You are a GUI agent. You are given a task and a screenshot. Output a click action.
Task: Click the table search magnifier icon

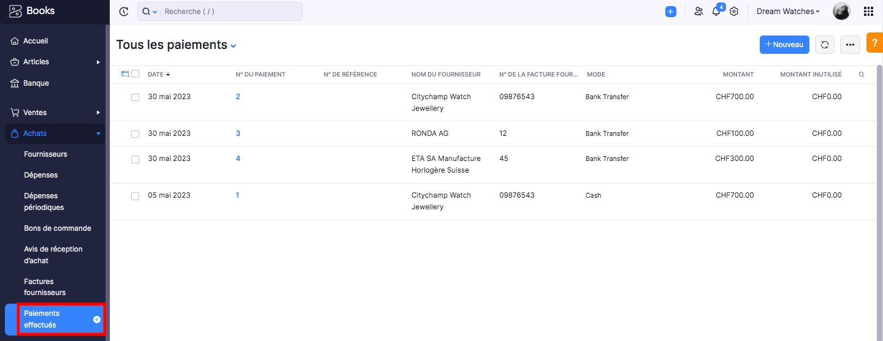tap(862, 75)
